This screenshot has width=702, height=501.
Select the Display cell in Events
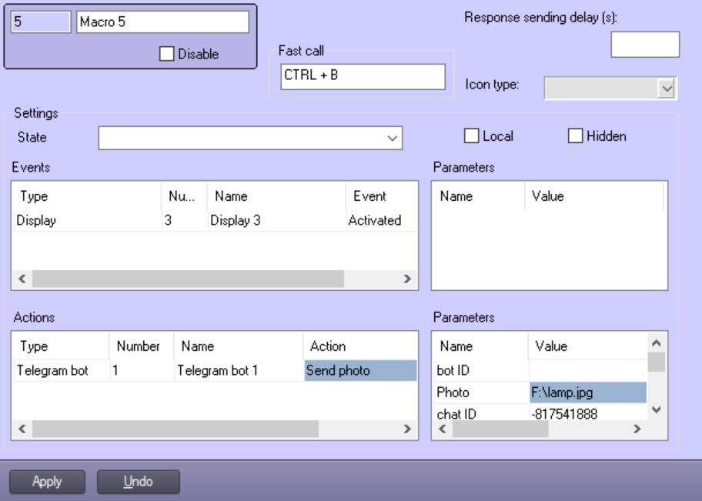88,220
